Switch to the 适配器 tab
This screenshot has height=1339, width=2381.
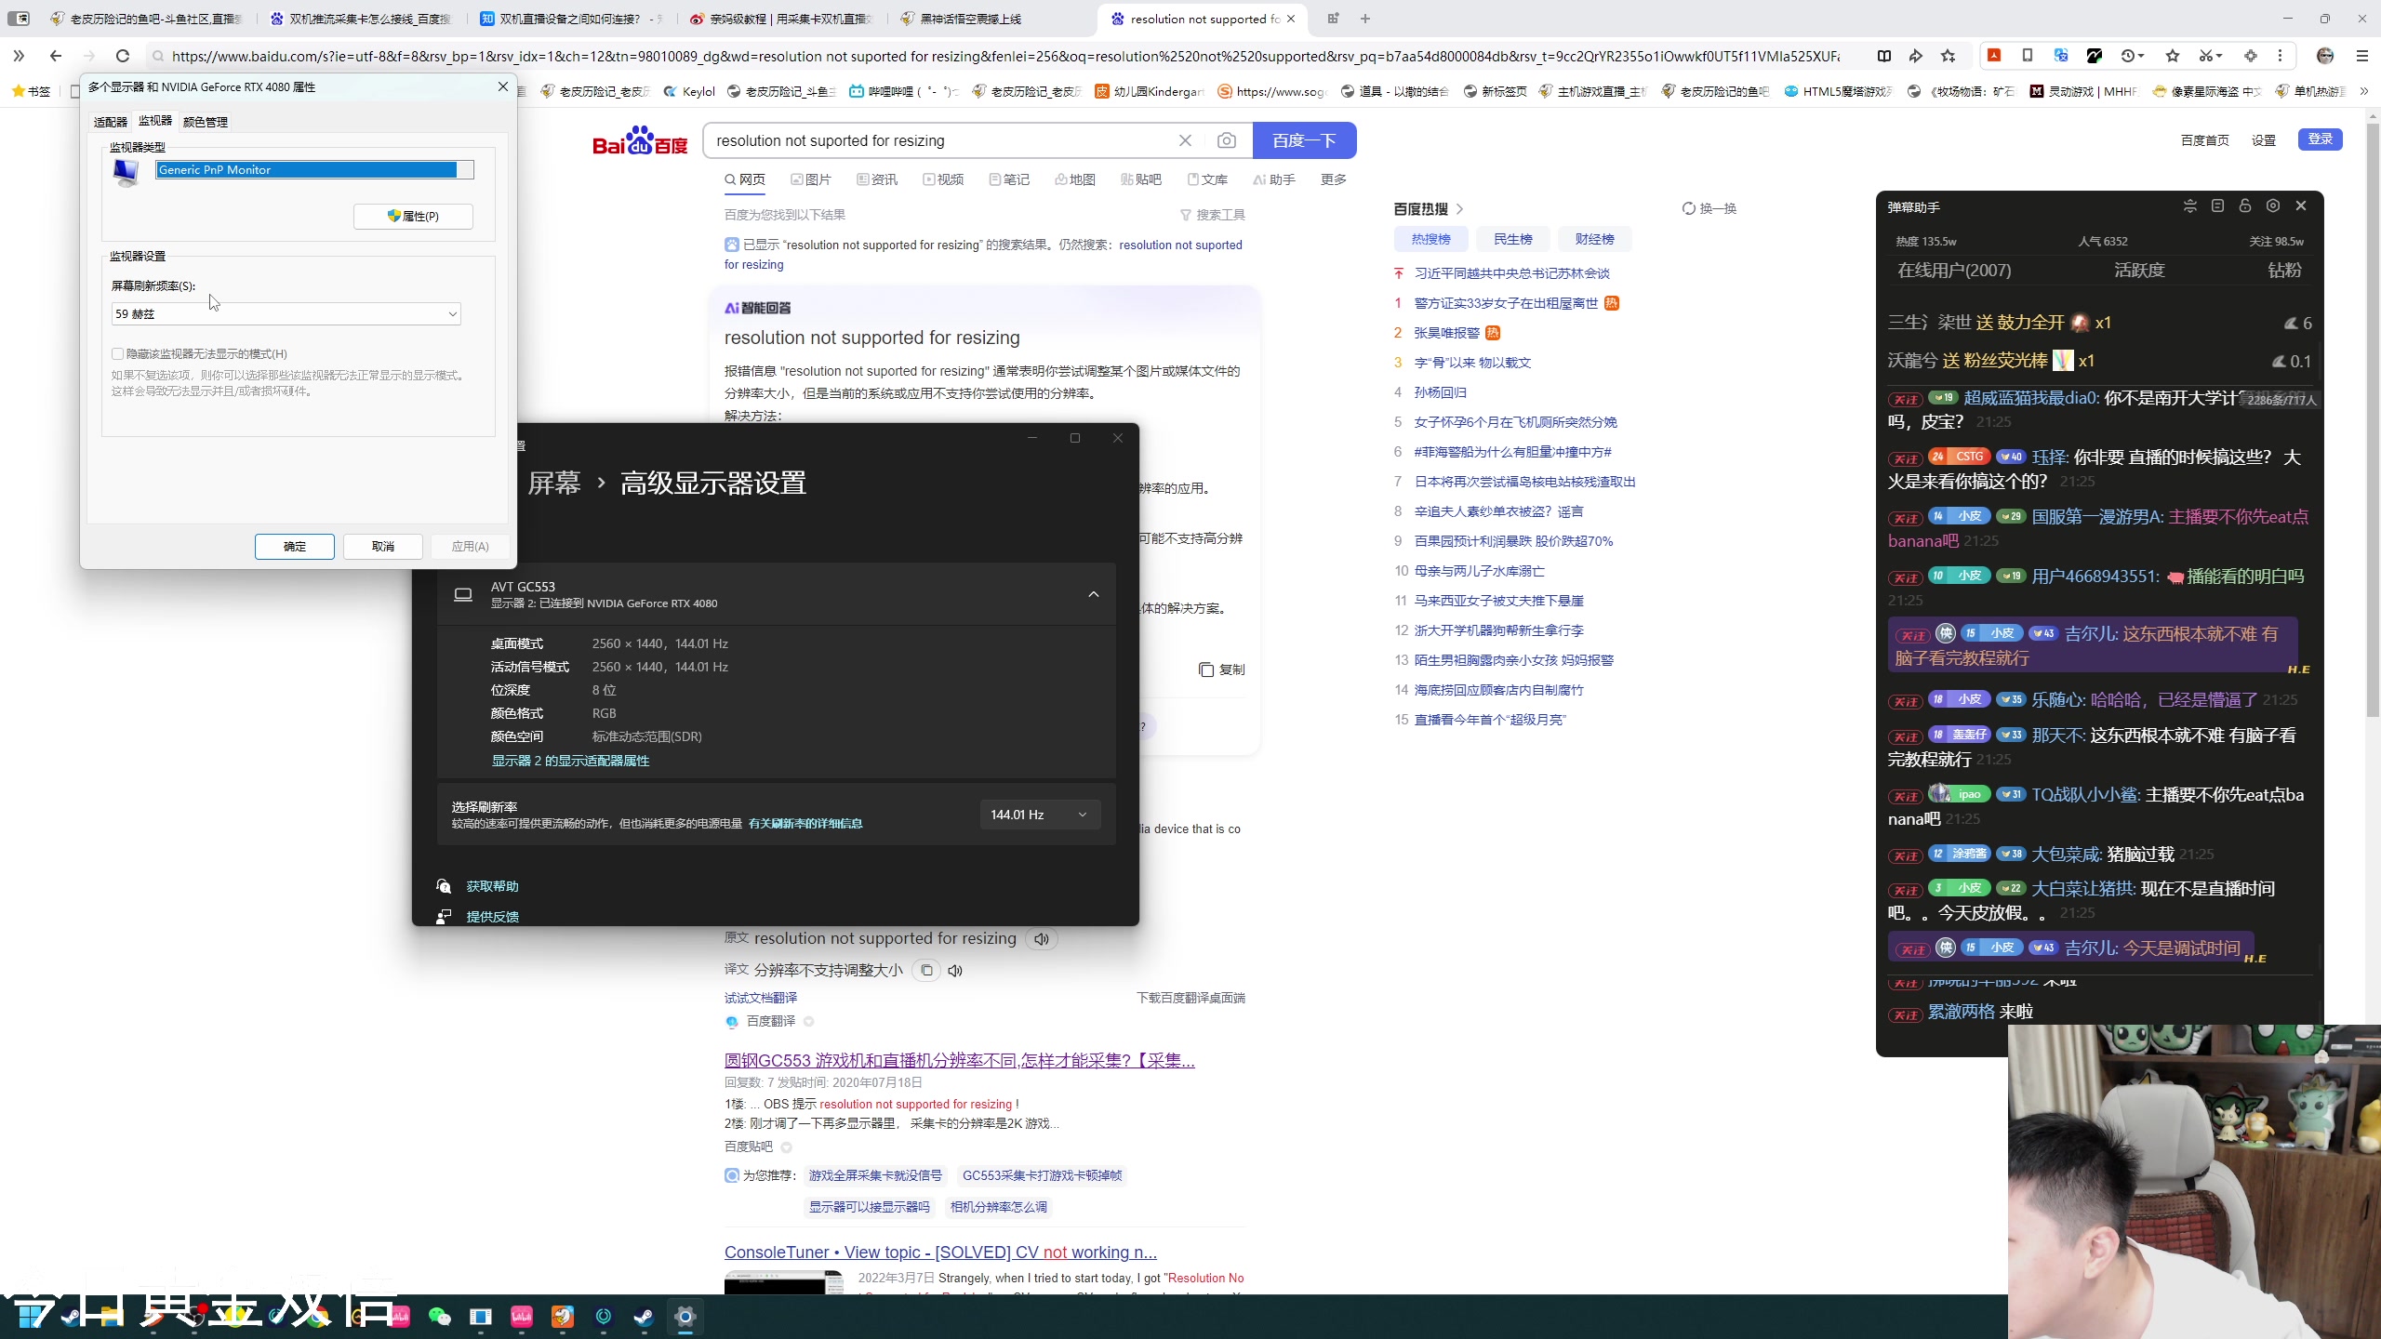[111, 122]
